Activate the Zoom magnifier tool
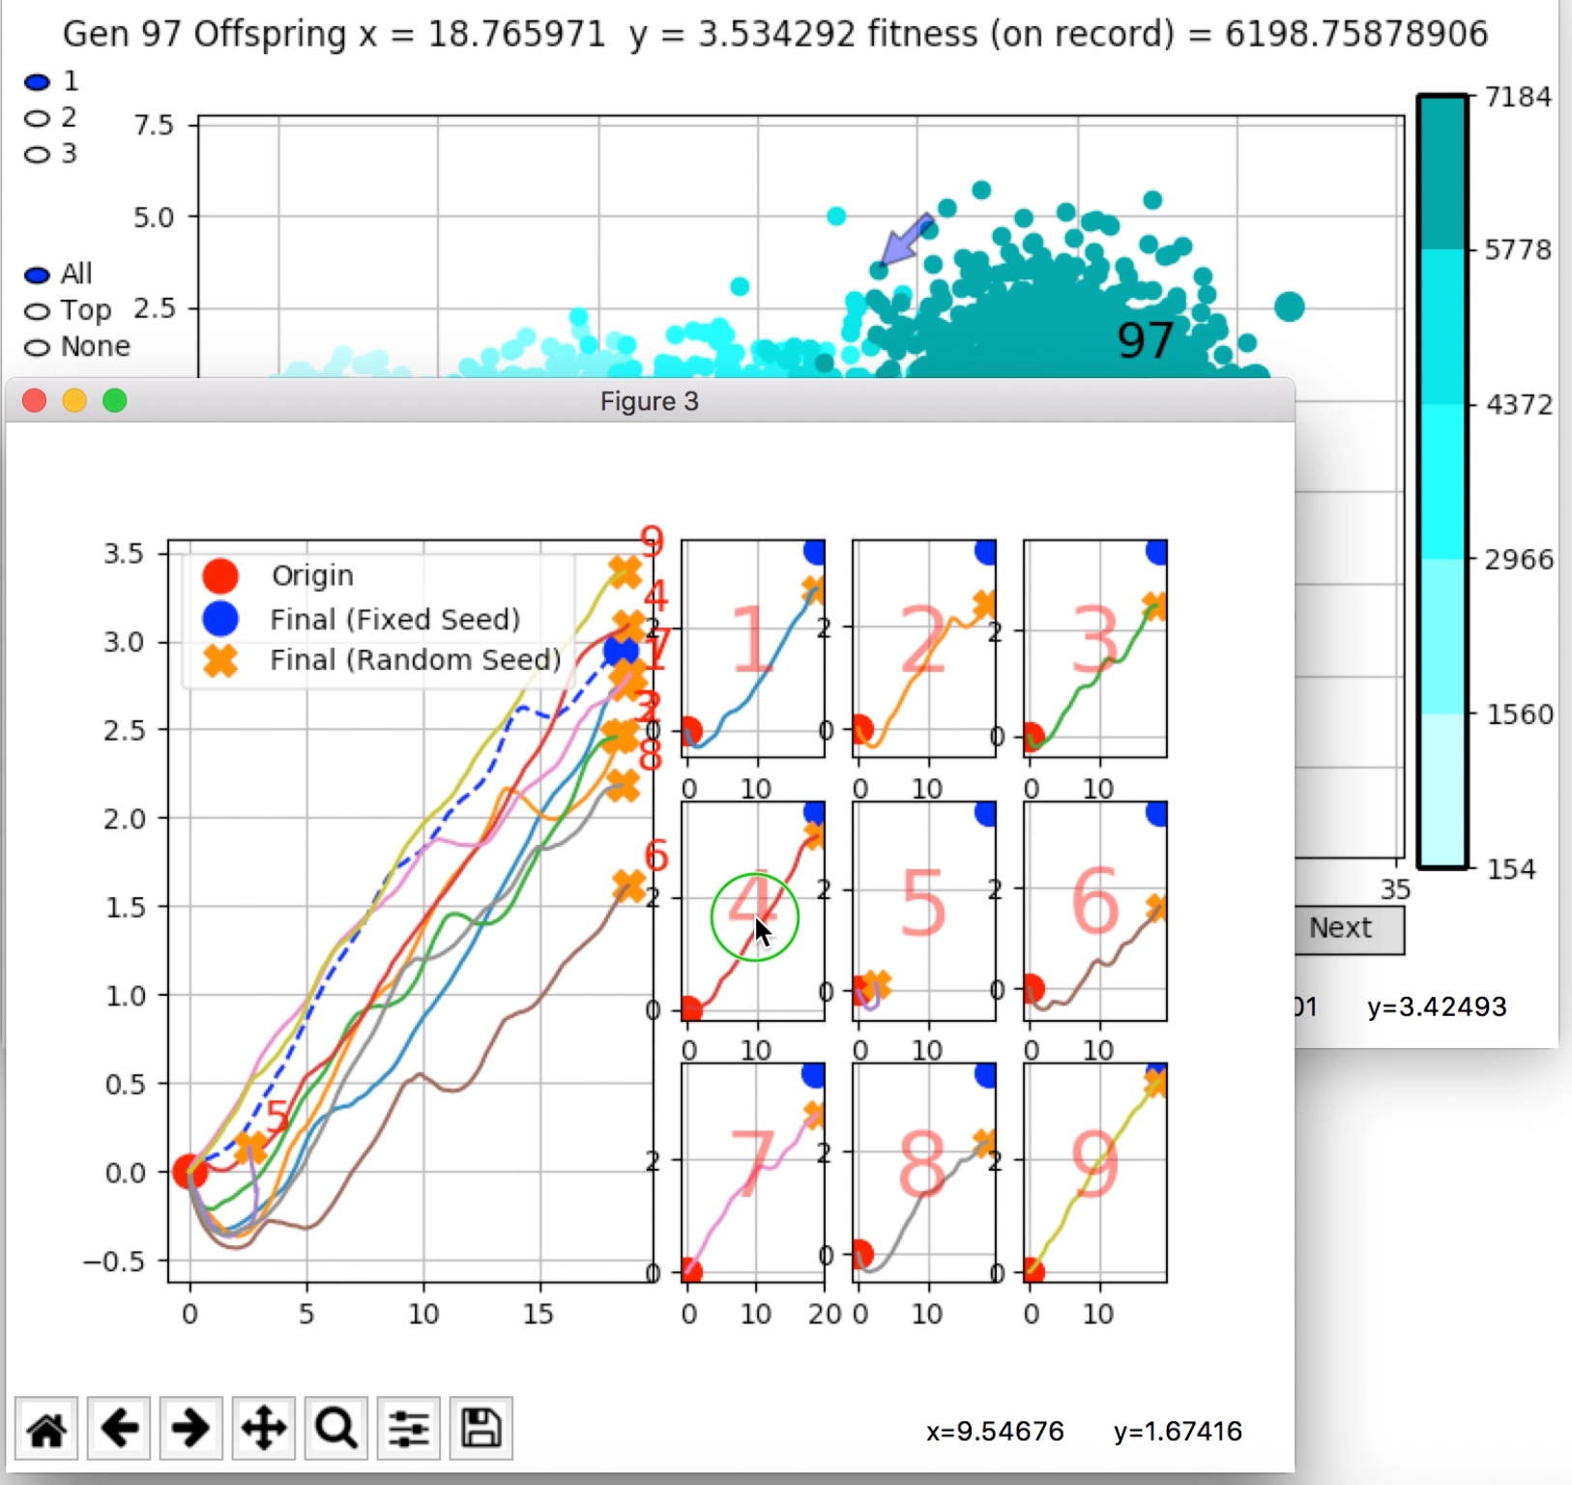 click(336, 1428)
